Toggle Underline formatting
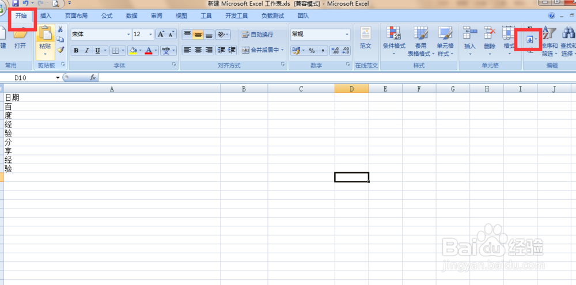Screen dimensions: 576x285 pyautogui.click(x=98, y=50)
